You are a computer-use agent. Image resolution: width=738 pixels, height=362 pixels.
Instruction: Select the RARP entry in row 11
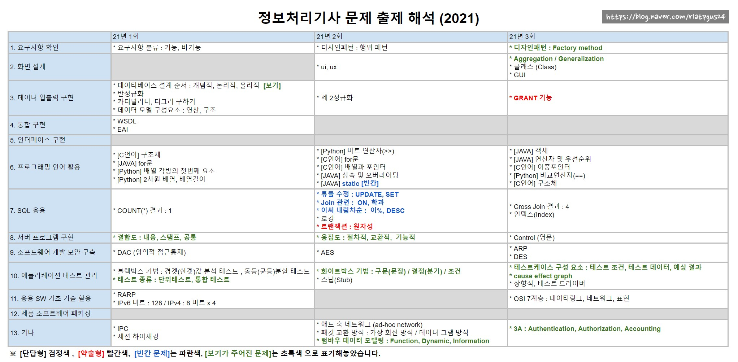click(126, 295)
